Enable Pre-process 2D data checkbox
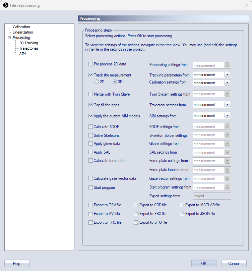 [90, 64]
